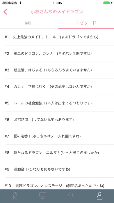Open episode #1 史上最強のメイド、トール！
The image size is (114, 203).
(x=57, y=37)
